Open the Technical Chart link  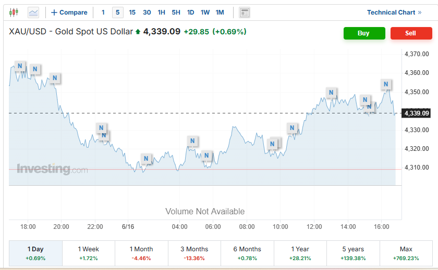click(x=394, y=12)
